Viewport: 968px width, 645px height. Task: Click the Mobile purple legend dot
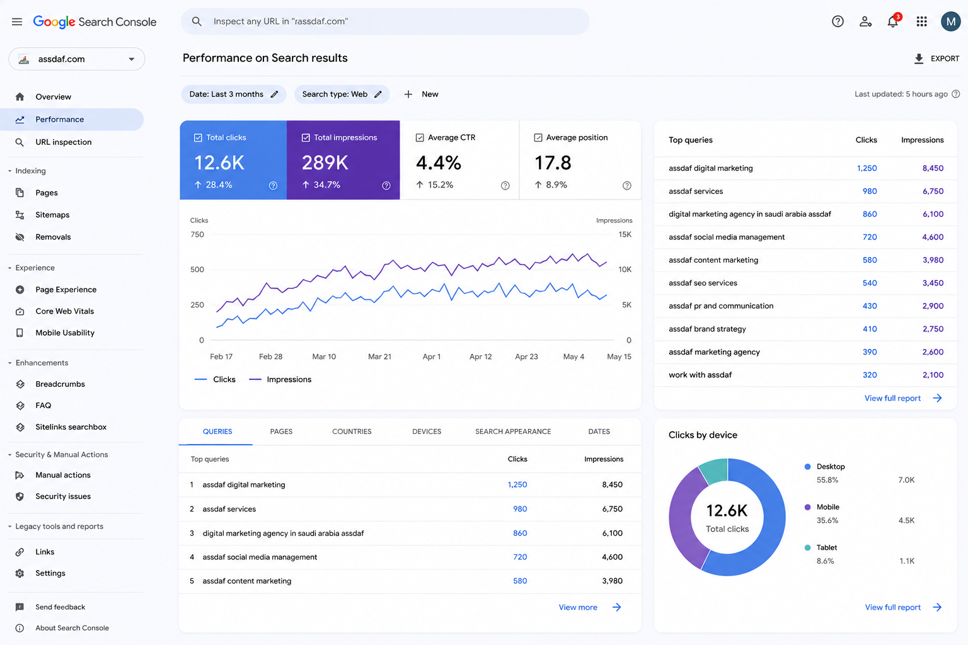(x=807, y=507)
